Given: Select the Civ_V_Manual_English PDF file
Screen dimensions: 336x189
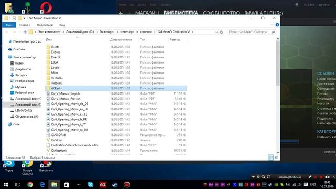Looking at the screenshot, I should [65, 93].
